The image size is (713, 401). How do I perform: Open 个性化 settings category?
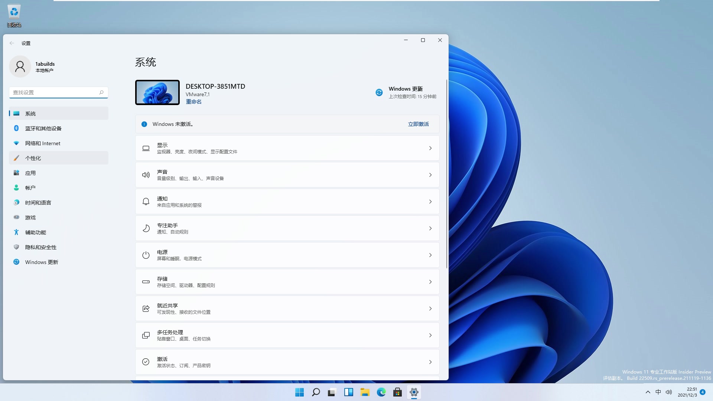pos(59,158)
